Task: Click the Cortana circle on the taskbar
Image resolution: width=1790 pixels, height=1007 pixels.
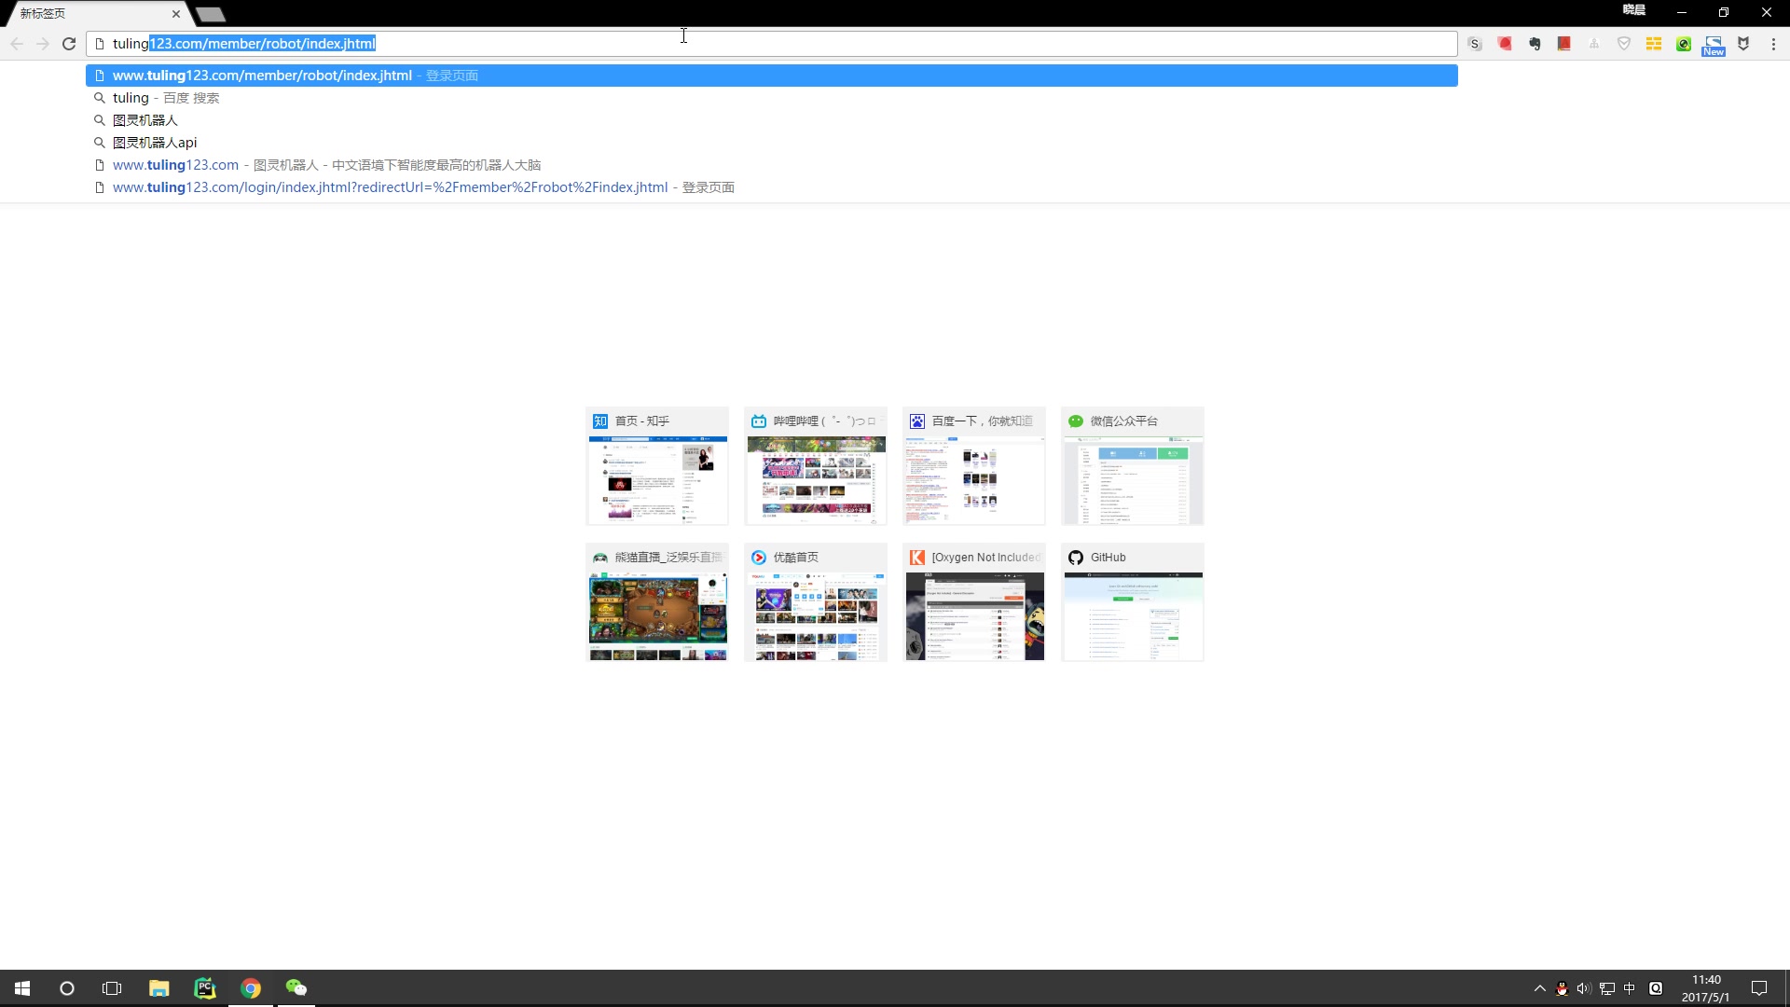Action: click(67, 988)
